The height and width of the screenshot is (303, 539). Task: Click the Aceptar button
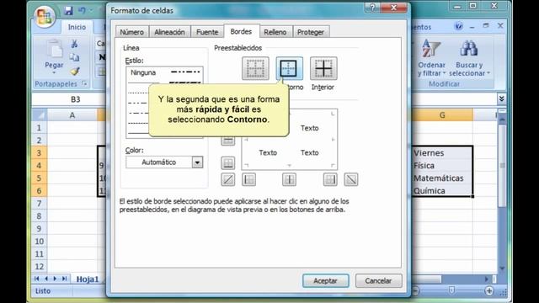[x=326, y=280]
